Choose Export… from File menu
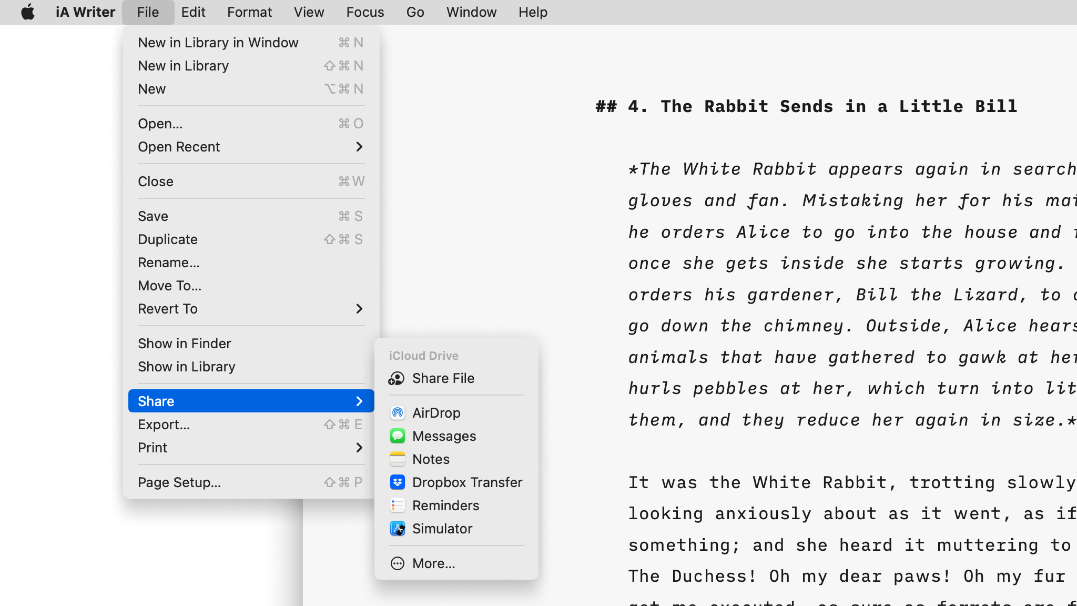The height and width of the screenshot is (606, 1077). click(x=164, y=425)
